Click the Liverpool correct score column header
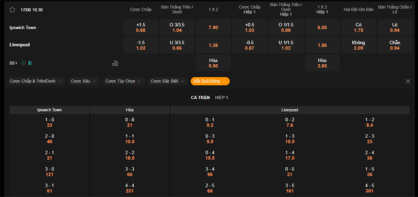The image size is (418, 197). click(290, 110)
